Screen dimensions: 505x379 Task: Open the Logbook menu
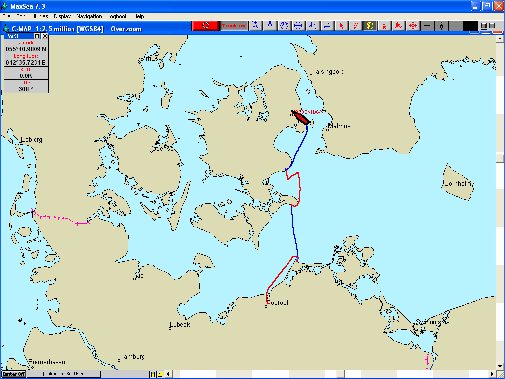coord(117,16)
